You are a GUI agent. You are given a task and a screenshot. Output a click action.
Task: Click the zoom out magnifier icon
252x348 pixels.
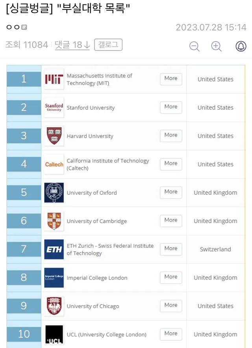pyautogui.click(x=194, y=46)
